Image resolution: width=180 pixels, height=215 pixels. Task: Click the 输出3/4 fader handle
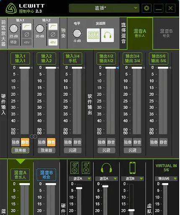(137, 68)
